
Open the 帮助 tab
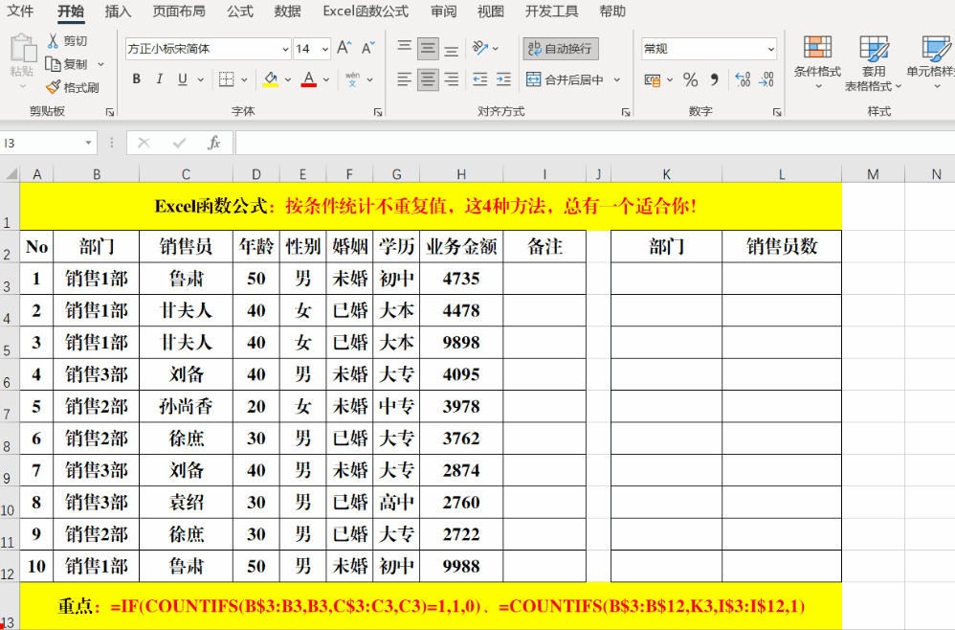pyautogui.click(x=612, y=11)
